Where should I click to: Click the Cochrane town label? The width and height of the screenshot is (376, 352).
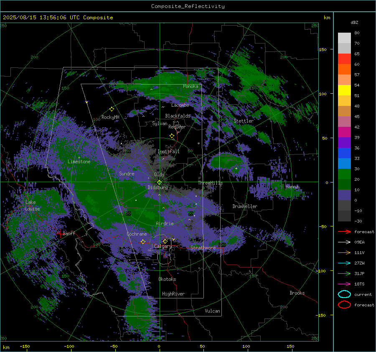click(137, 234)
